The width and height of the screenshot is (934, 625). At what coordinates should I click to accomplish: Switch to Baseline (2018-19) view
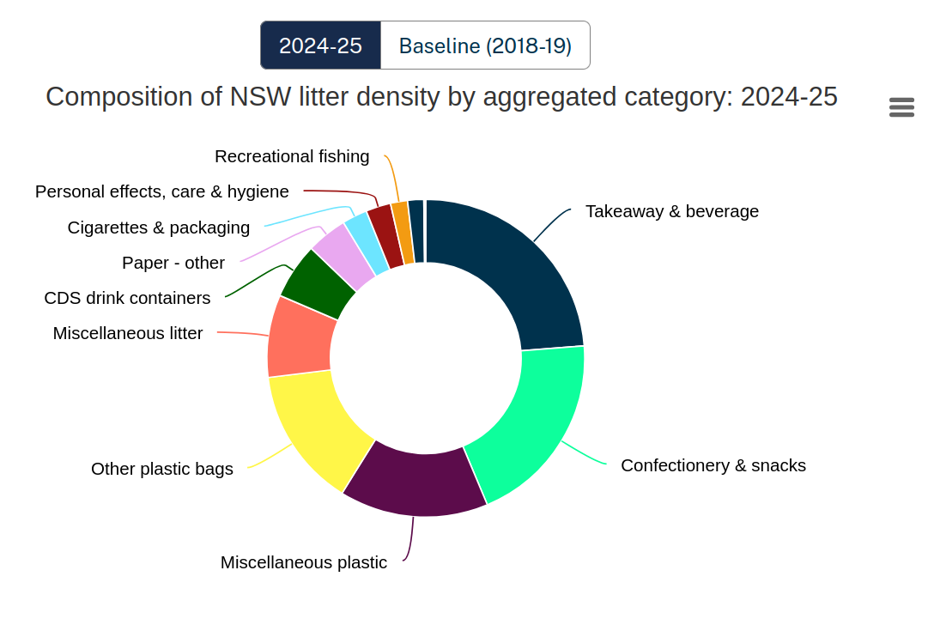pos(485,46)
